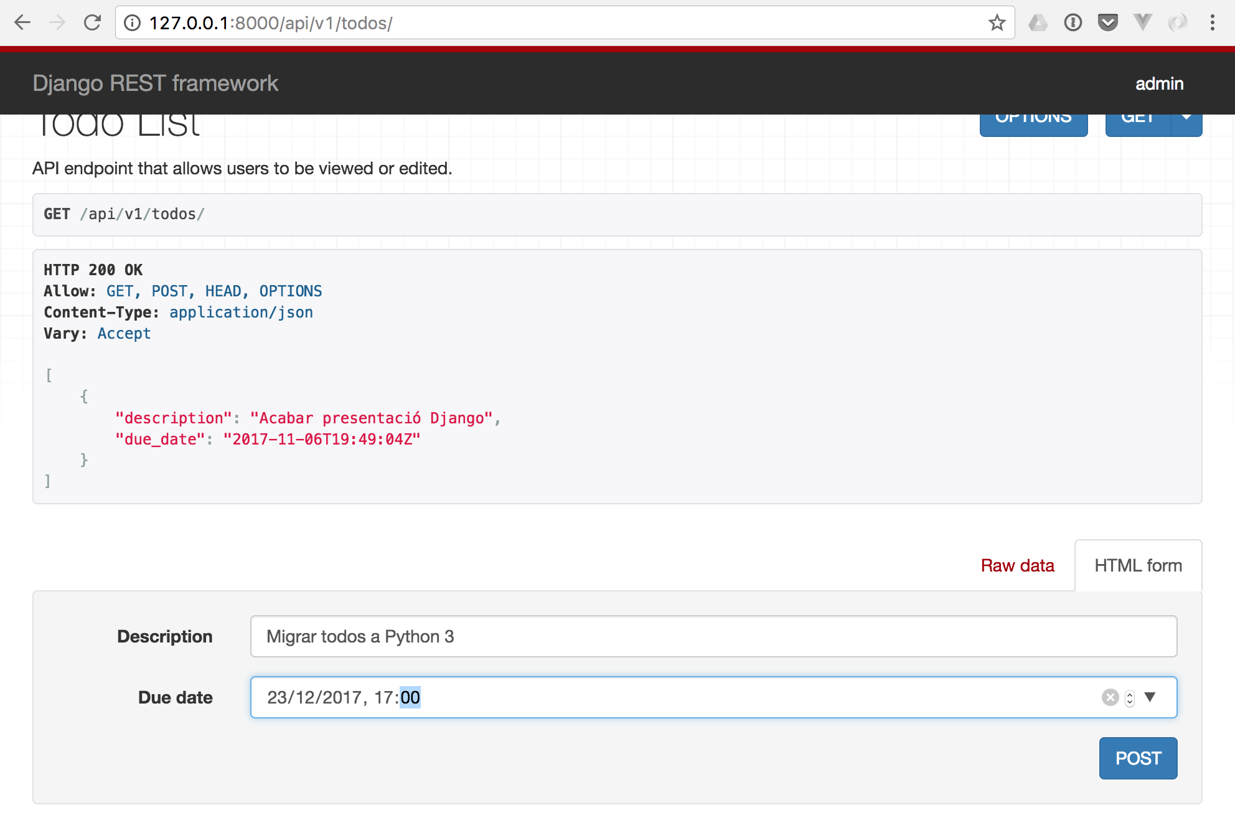Click into the Description text field

tap(713, 636)
